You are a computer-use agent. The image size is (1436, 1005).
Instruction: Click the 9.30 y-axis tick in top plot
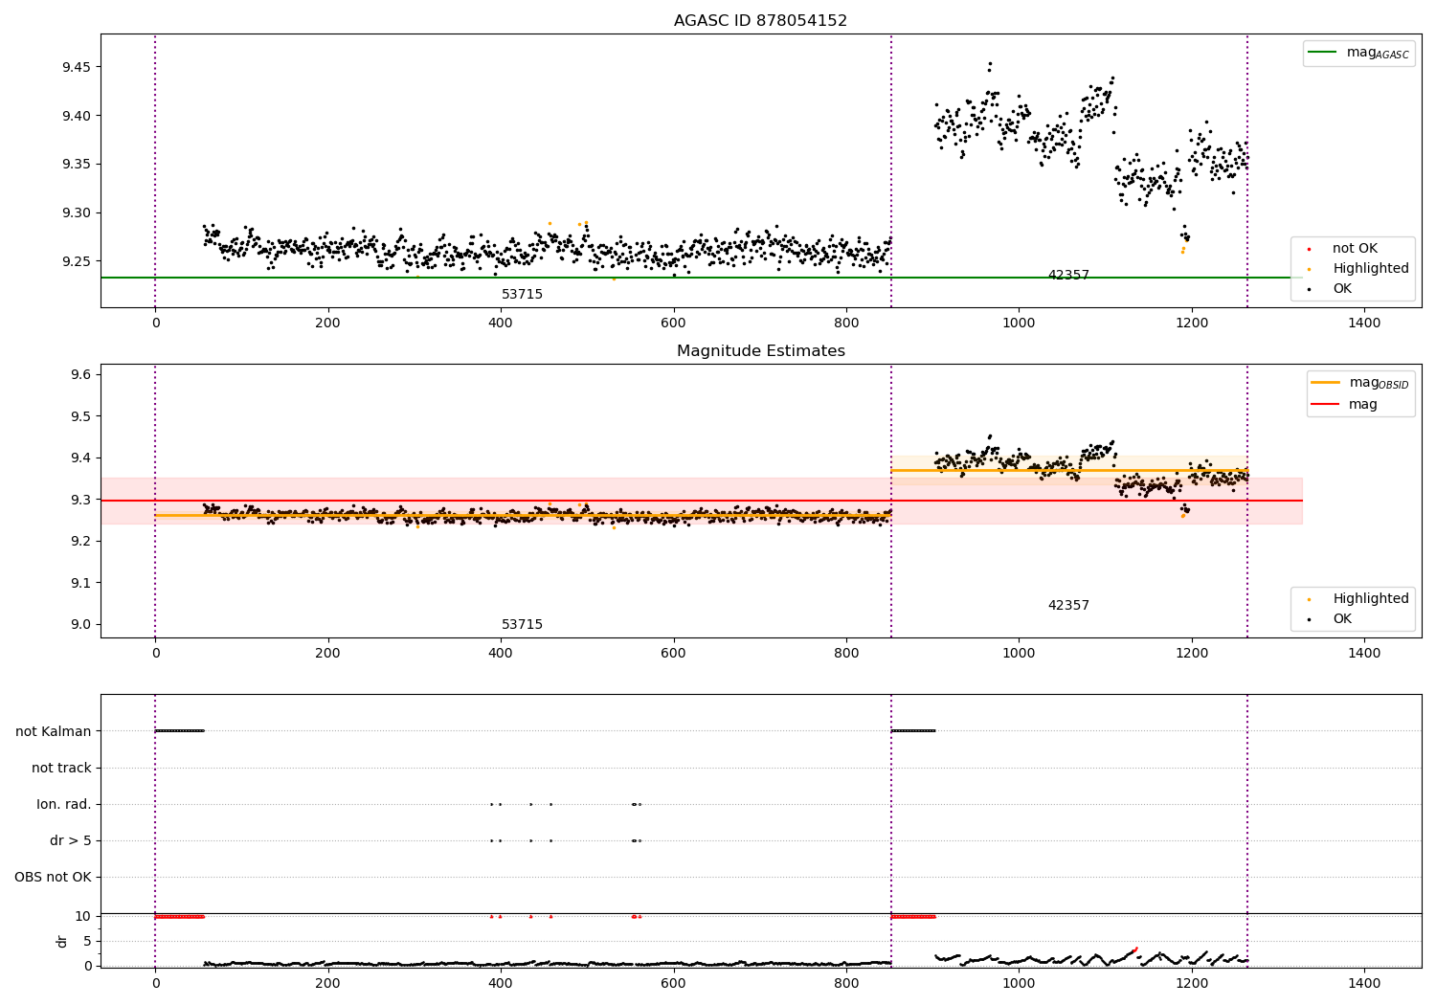click(x=76, y=213)
